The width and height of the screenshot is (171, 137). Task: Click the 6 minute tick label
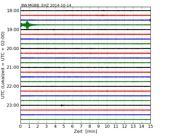coord(73,126)
